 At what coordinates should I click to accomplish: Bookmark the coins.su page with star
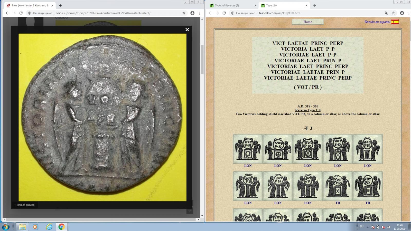tap(184, 13)
